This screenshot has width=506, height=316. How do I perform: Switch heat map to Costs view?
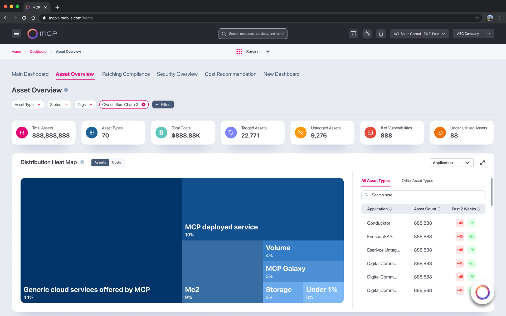click(116, 162)
